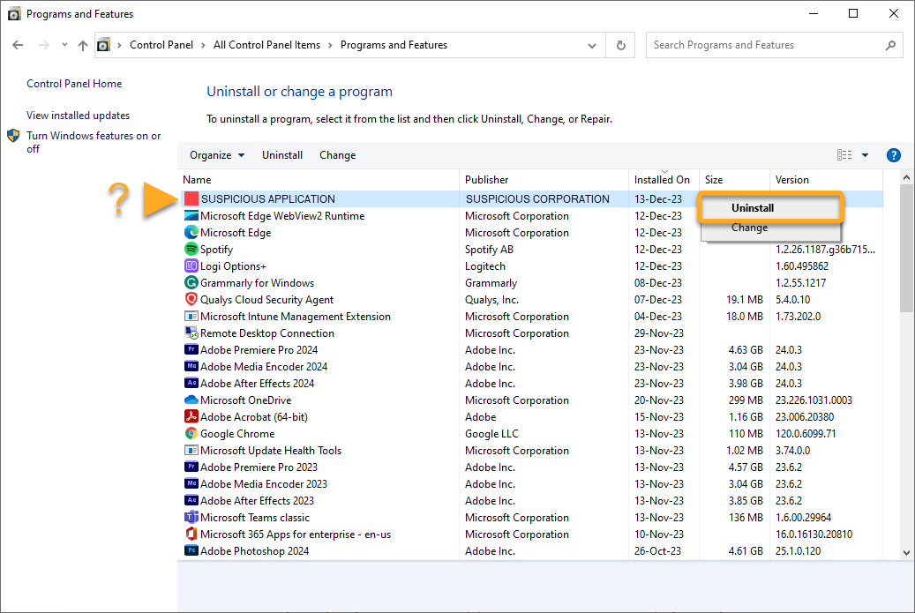
Task: Click the Microsoft Edge icon in list
Action: pos(191,233)
